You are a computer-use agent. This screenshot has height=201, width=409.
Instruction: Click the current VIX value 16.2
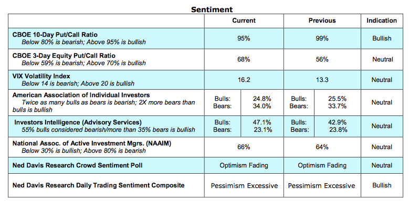click(x=244, y=80)
